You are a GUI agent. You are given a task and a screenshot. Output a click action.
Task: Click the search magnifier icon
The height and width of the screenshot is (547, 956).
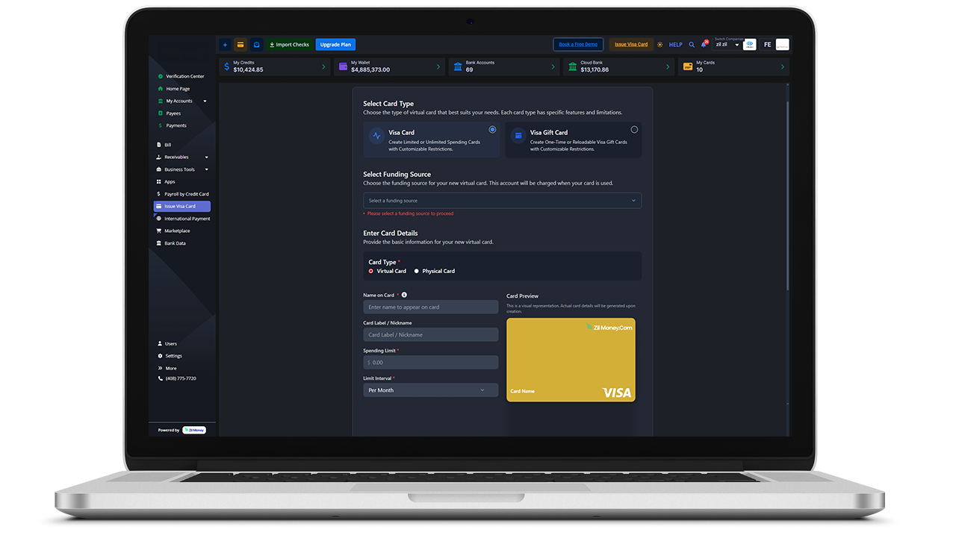(x=691, y=44)
